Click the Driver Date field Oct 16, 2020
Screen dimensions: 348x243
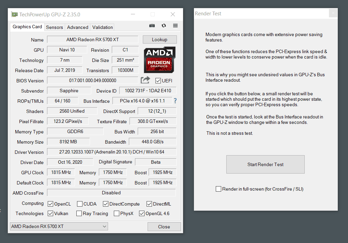point(70,162)
